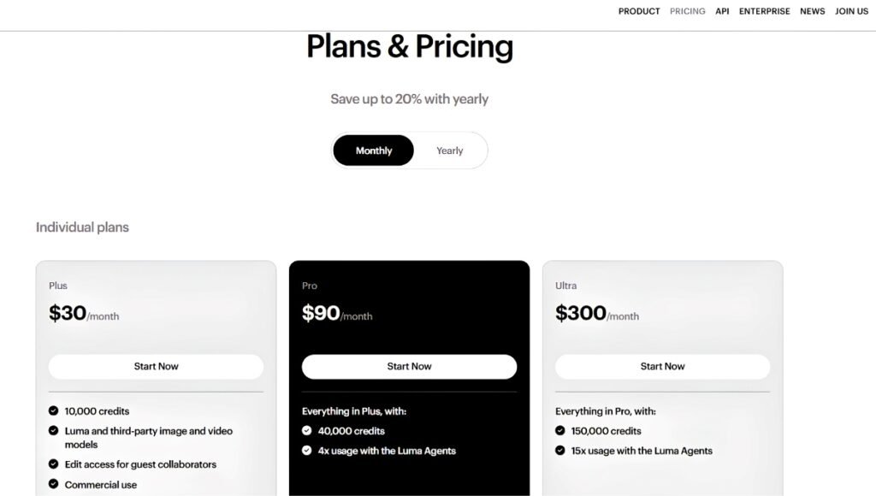Visit the NEWS page from the navbar
Screen dimensions: 876x496
(813, 11)
